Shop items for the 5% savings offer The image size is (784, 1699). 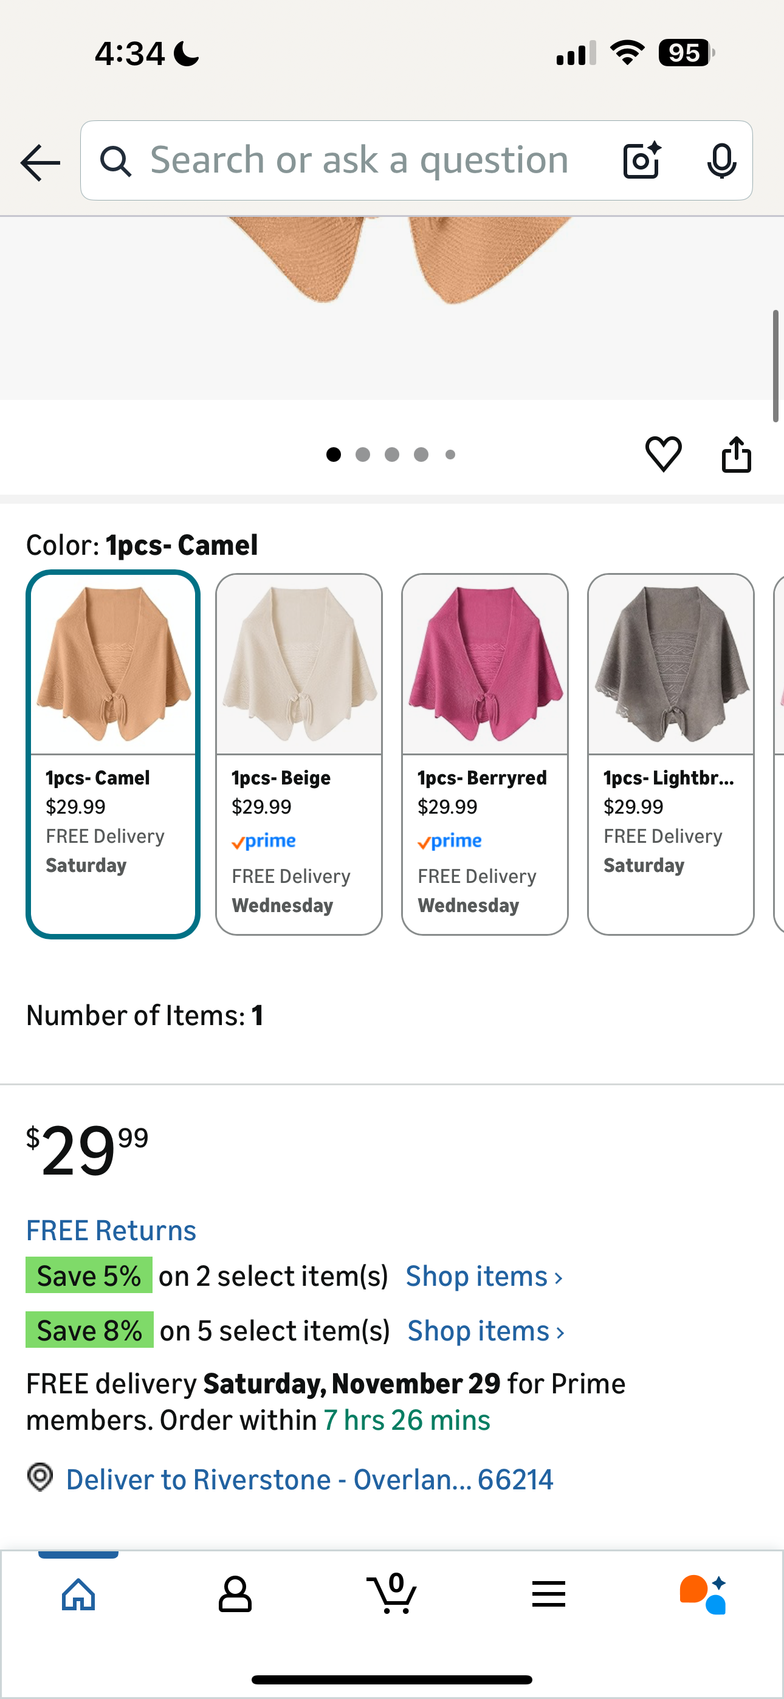click(x=484, y=1275)
